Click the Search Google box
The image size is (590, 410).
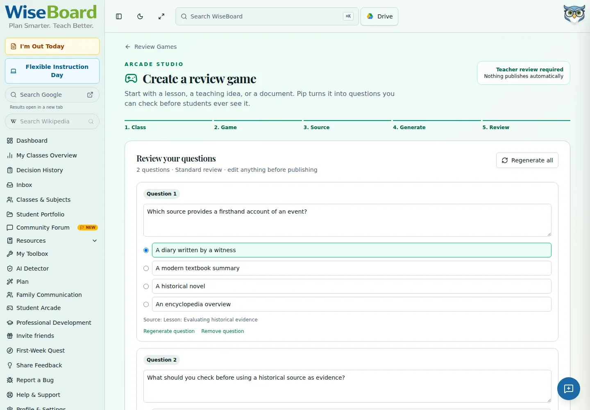click(52, 95)
